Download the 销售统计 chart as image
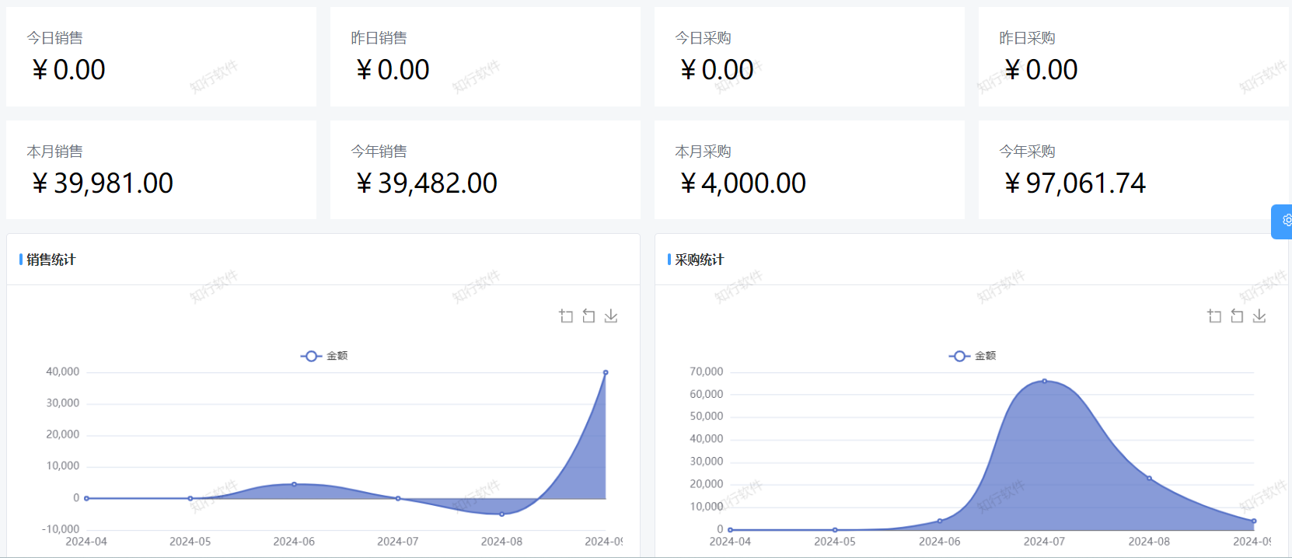Screen dimensions: 1292x558 tap(611, 316)
